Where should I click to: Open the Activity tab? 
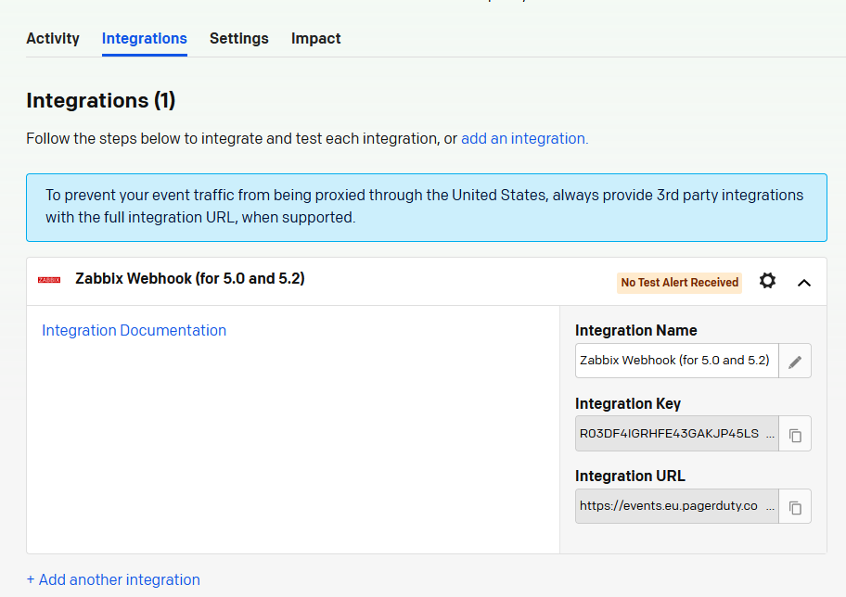[53, 39]
